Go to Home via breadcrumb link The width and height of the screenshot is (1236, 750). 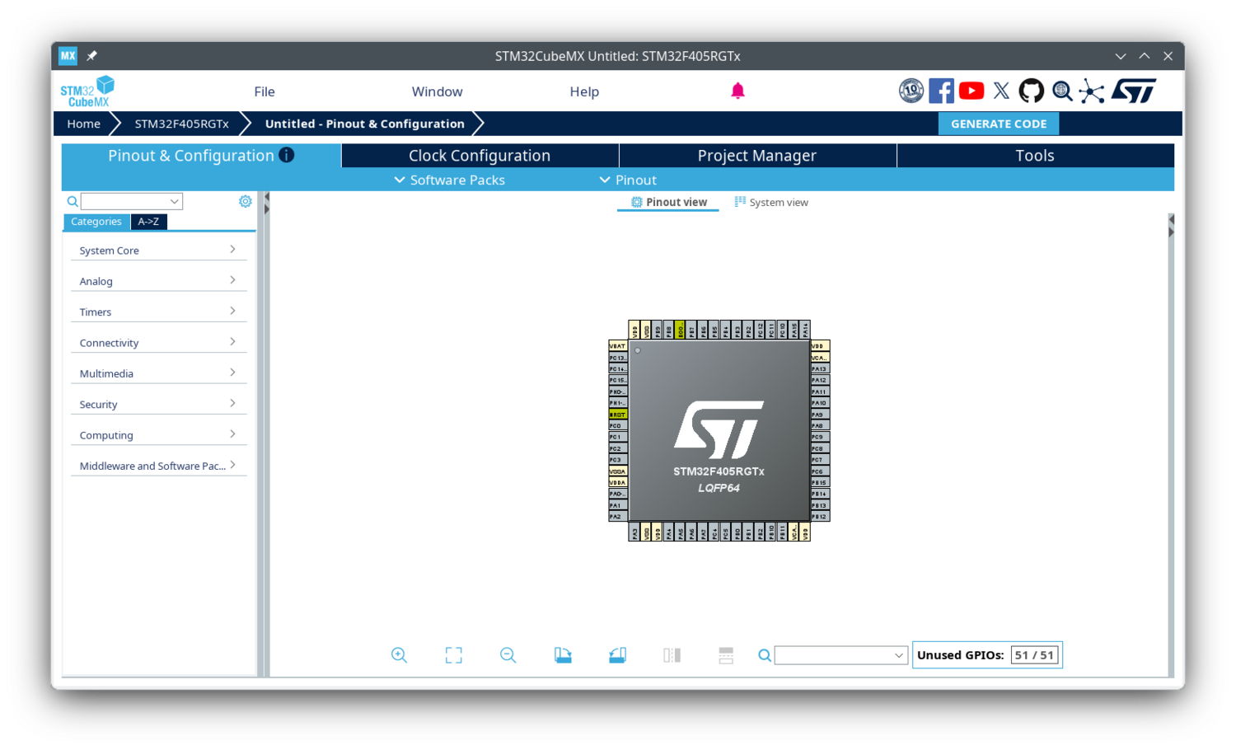click(83, 123)
